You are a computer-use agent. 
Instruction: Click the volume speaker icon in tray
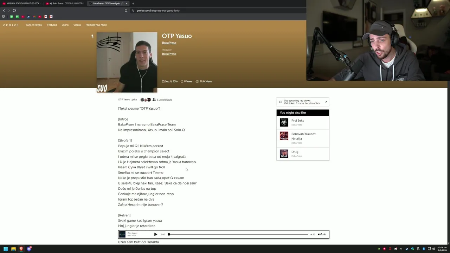point(433,249)
